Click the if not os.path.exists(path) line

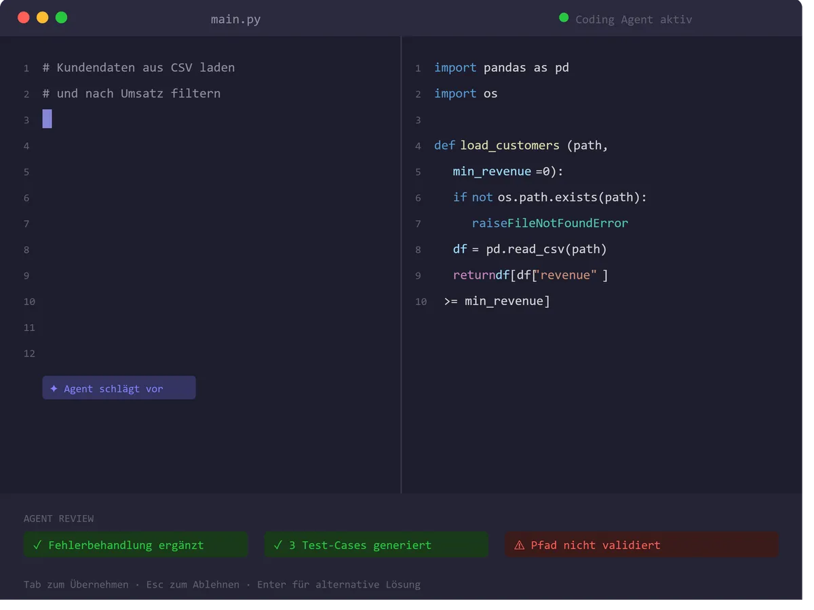coord(550,197)
